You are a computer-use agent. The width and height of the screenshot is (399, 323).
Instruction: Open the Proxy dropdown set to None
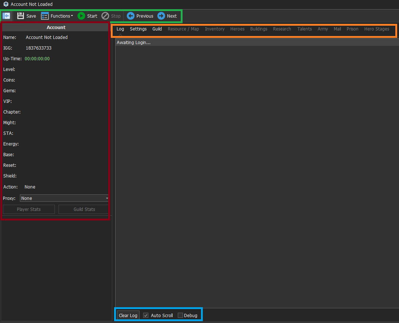[64, 198]
